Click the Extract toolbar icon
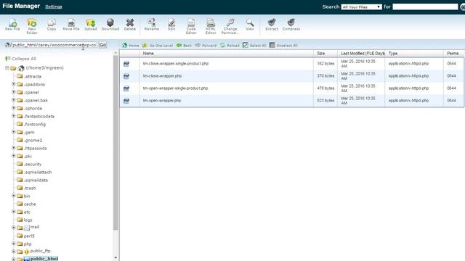This screenshot has width=465, height=261. (x=272, y=25)
